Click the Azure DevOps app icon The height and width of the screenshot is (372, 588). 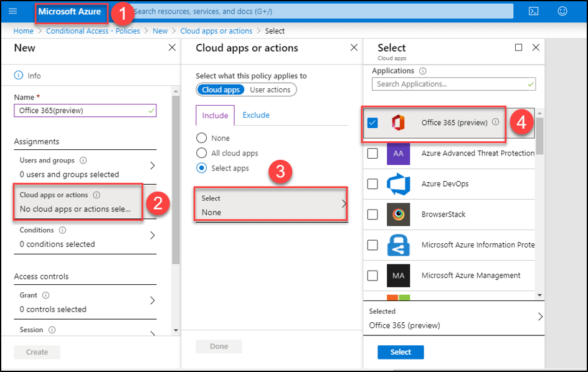point(398,184)
